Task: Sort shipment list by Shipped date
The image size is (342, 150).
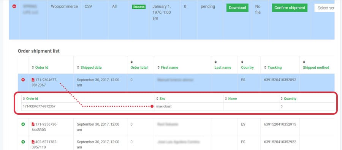Action: click(x=89, y=68)
